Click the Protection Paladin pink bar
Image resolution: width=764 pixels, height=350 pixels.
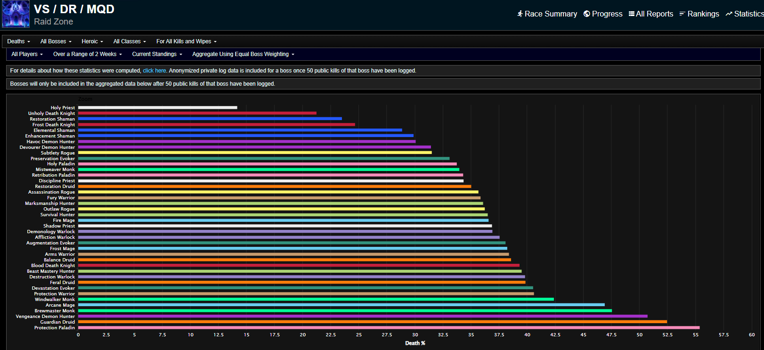coord(389,327)
